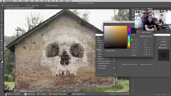Toggle the Previsualizar checkbox
Viewport: 171px width, 96px height.
pyautogui.click(x=160, y=48)
